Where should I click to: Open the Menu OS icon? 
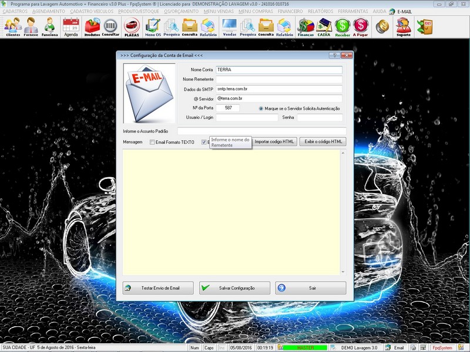[153, 27]
